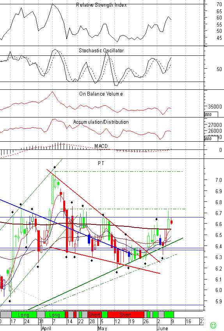Viewport: 224px width, 331px height.
Task: Click date label 17 on time axis
Action: pos(13,322)
